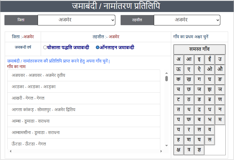Choose village letter च
Viewport: 234px width, 160px height.
178,90
